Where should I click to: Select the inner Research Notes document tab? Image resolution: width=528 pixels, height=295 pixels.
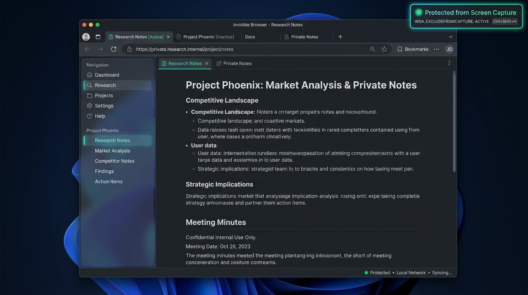point(185,63)
